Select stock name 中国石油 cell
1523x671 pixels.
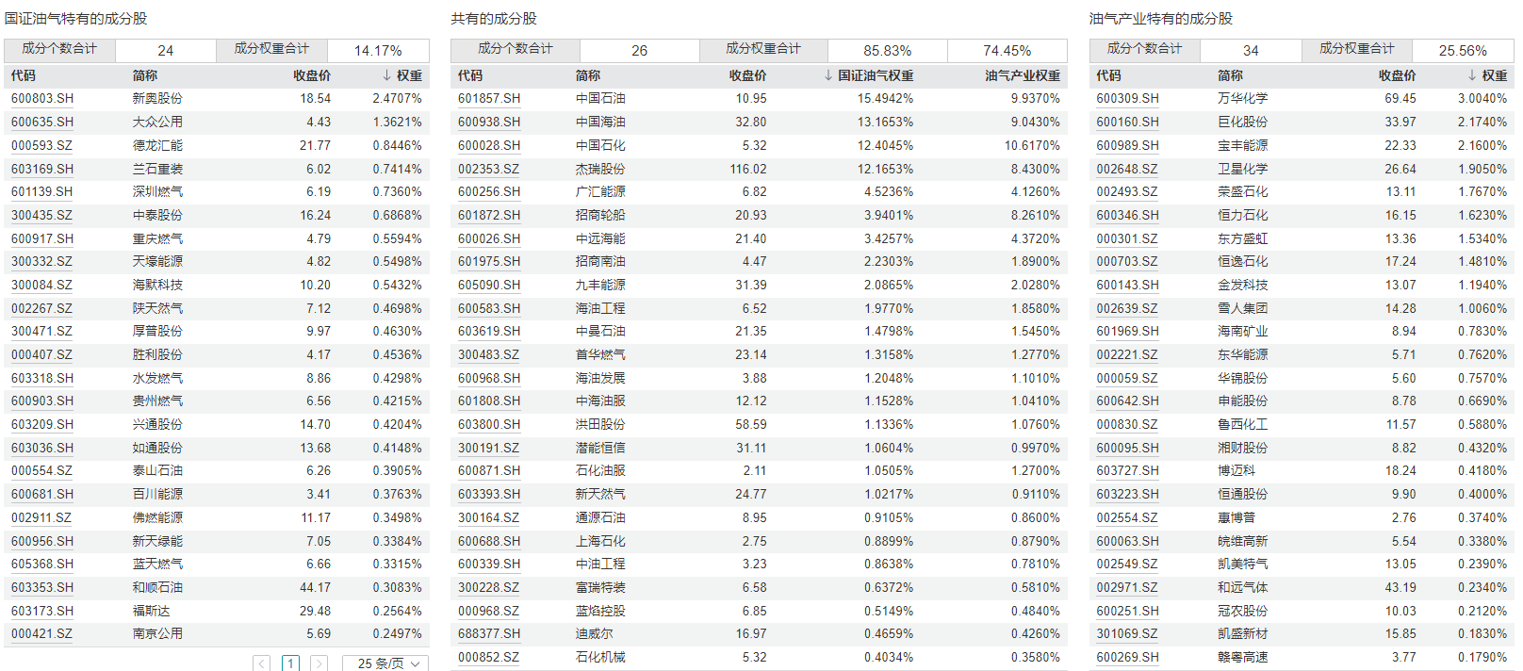pos(600,98)
